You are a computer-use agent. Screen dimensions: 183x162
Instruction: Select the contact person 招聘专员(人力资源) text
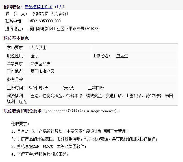click(50, 14)
